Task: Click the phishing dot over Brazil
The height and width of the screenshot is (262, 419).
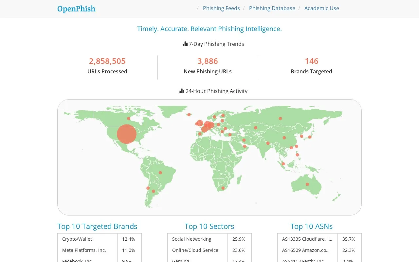Action: [160, 173]
